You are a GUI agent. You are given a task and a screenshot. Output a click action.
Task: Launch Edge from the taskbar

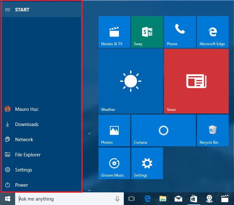[147, 199]
